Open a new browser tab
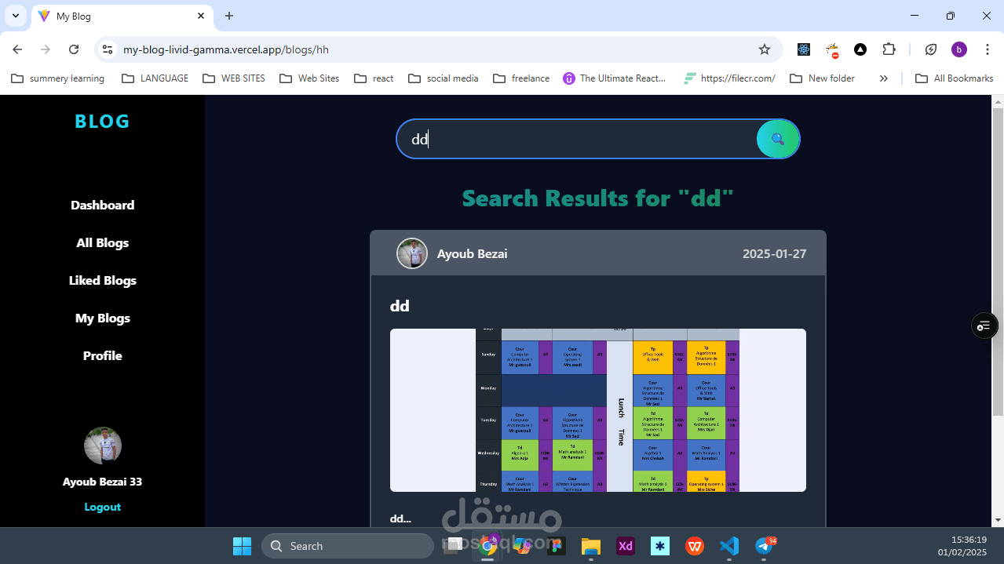 point(229,16)
